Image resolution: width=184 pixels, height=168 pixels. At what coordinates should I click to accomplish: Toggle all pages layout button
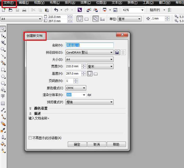pyautogui.click(x=96, y=19)
